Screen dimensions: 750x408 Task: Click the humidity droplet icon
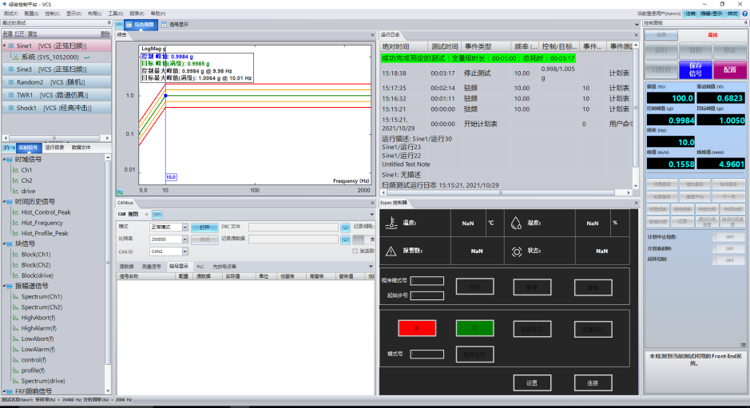[x=515, y=224]
